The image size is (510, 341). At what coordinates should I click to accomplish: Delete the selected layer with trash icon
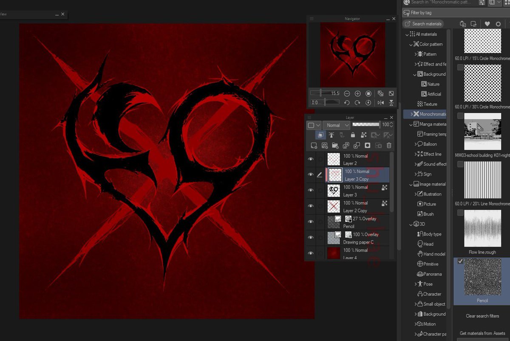389,145
